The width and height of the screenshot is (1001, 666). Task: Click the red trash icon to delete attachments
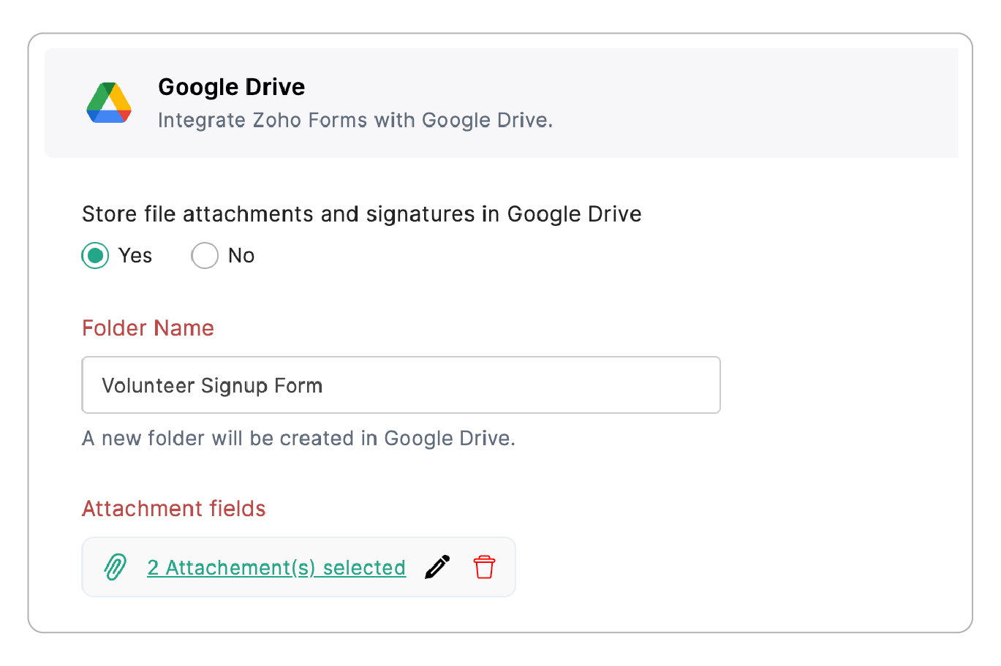483,567
